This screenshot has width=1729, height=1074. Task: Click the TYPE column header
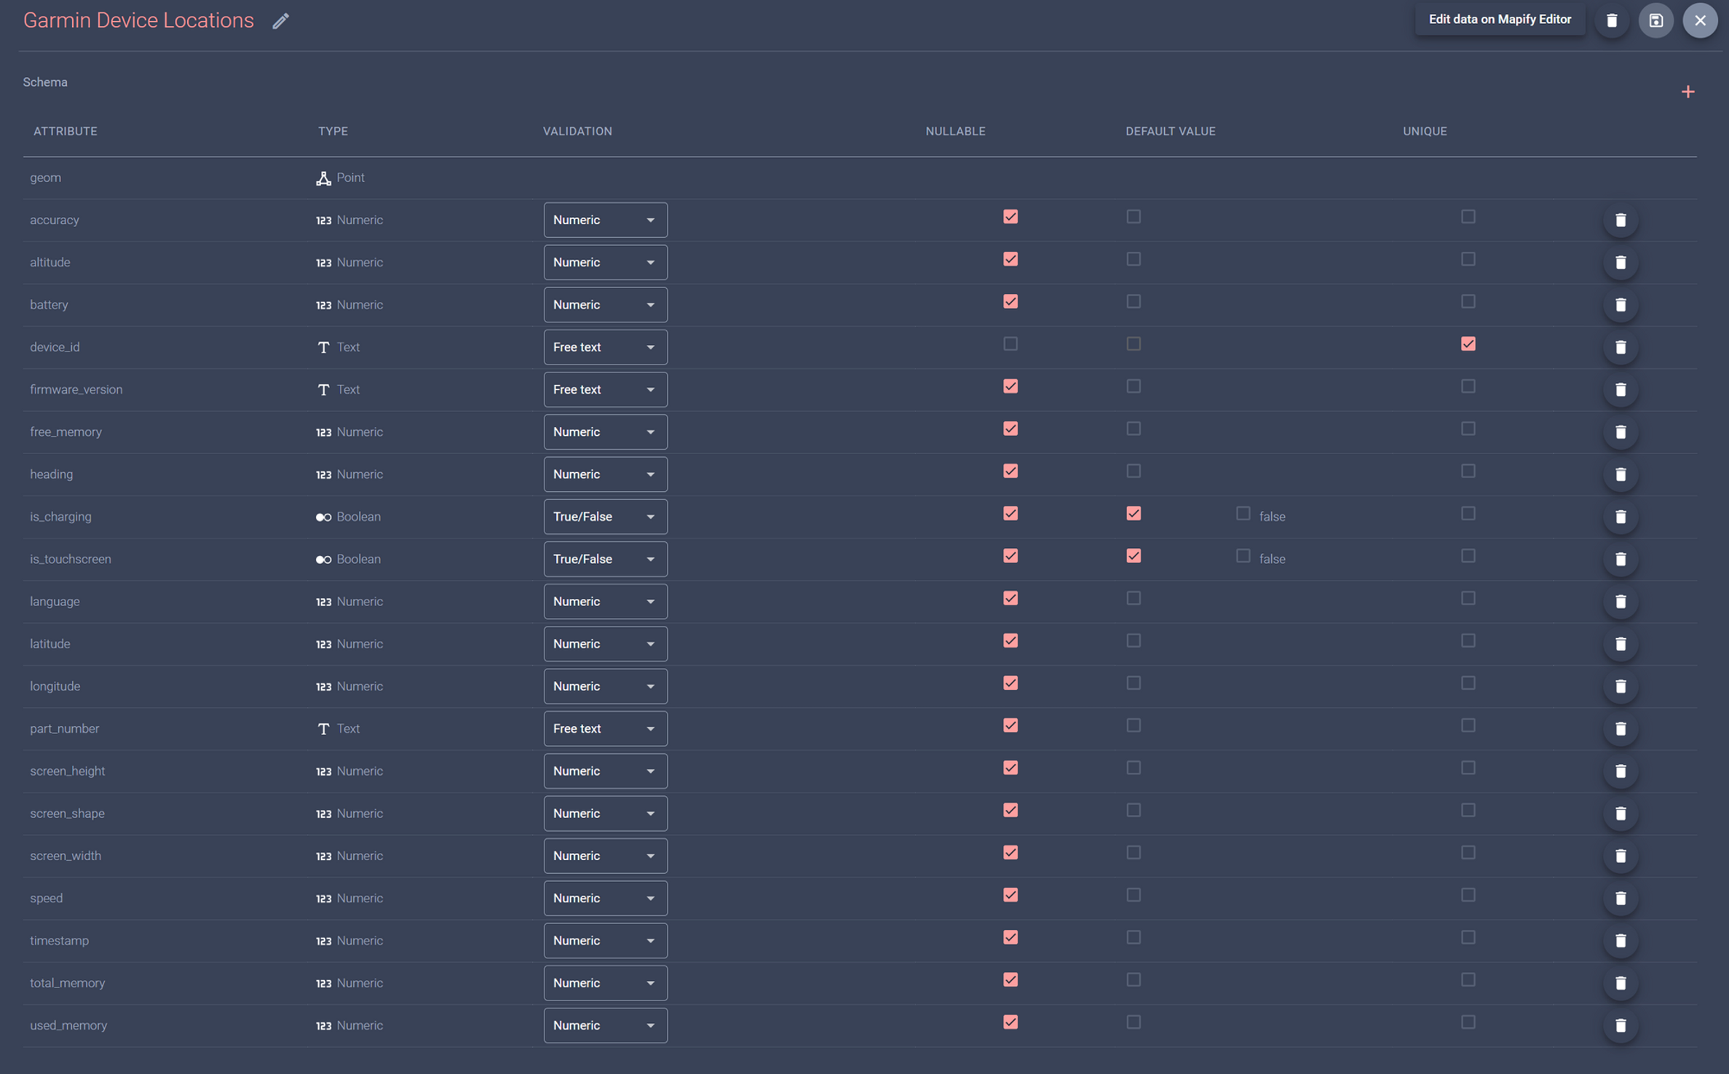click(333, 131)
